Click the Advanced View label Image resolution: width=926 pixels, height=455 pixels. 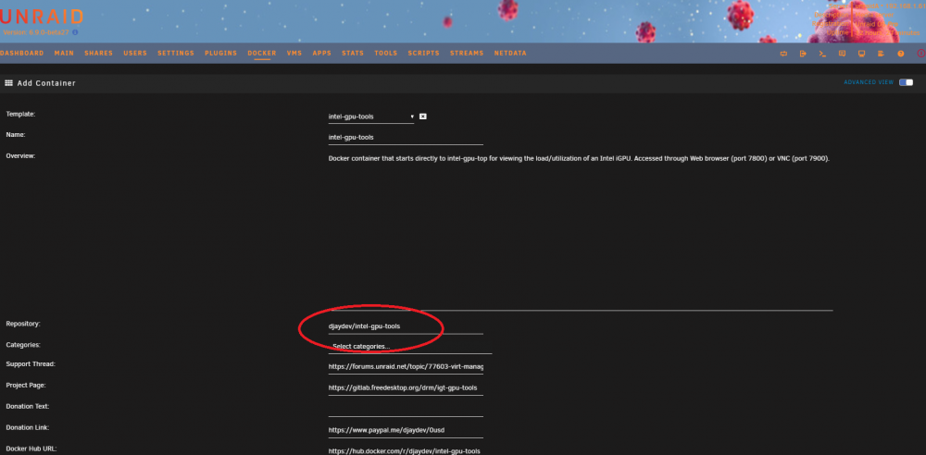click(869, 82)
